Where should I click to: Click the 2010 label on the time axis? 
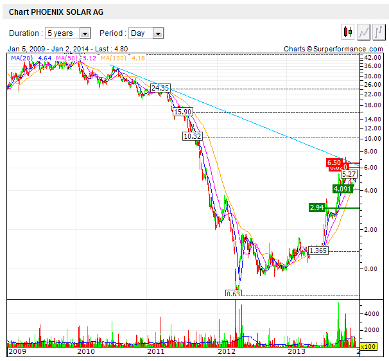pos(86,351)
